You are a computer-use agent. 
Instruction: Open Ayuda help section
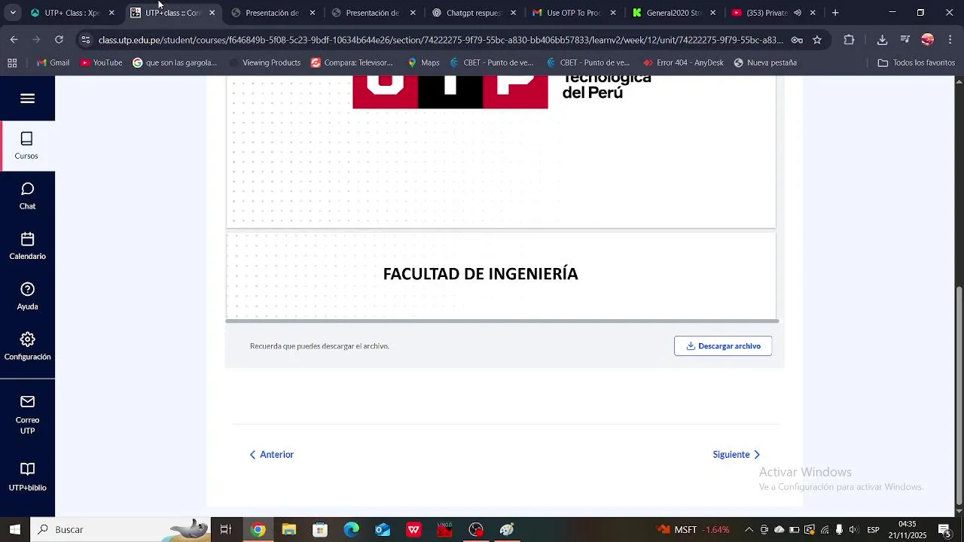pyautogui.click(x=28, y=297)
